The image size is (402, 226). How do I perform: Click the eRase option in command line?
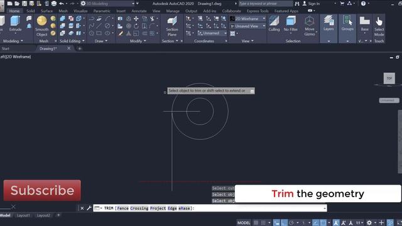click(x=184, y=208)
